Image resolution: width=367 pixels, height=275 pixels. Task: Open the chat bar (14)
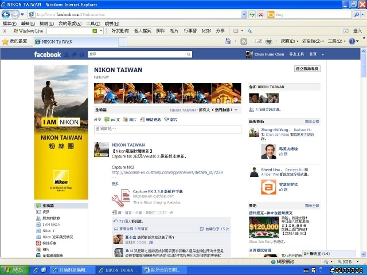[329, 253]
